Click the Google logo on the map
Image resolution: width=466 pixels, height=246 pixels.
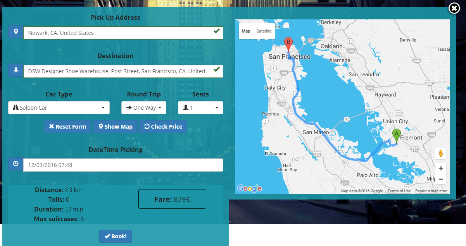(249, 188)
